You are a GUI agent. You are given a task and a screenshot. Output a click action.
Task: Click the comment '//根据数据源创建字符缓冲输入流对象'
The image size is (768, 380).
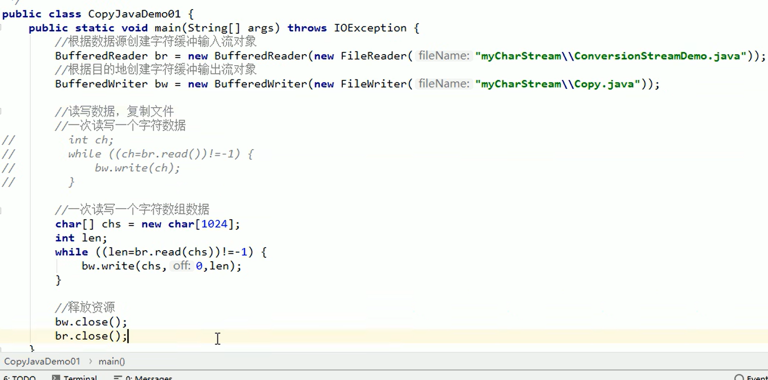[x=156, y=42]
